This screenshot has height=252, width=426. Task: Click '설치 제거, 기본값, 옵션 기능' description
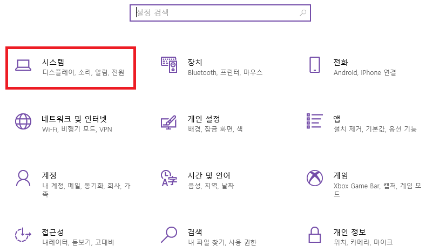click(x=375, y=129)
